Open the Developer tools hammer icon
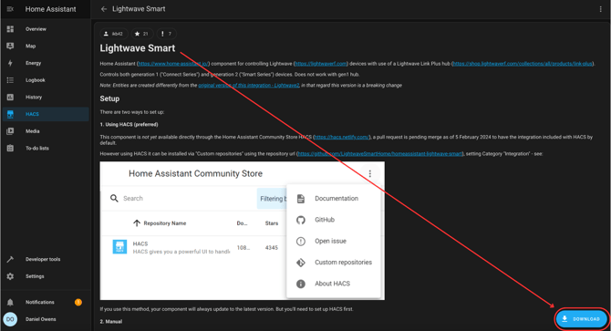611x331 pixels. (10, 259)
